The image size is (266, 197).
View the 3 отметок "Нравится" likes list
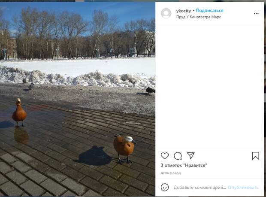click(184, 165)
